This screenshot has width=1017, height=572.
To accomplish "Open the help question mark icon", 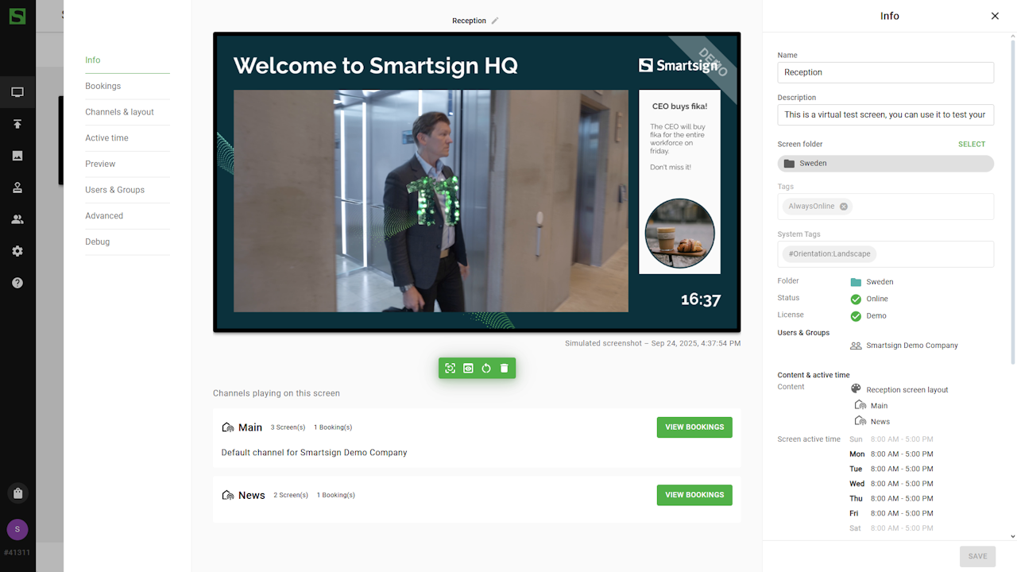I will (17, 283).
